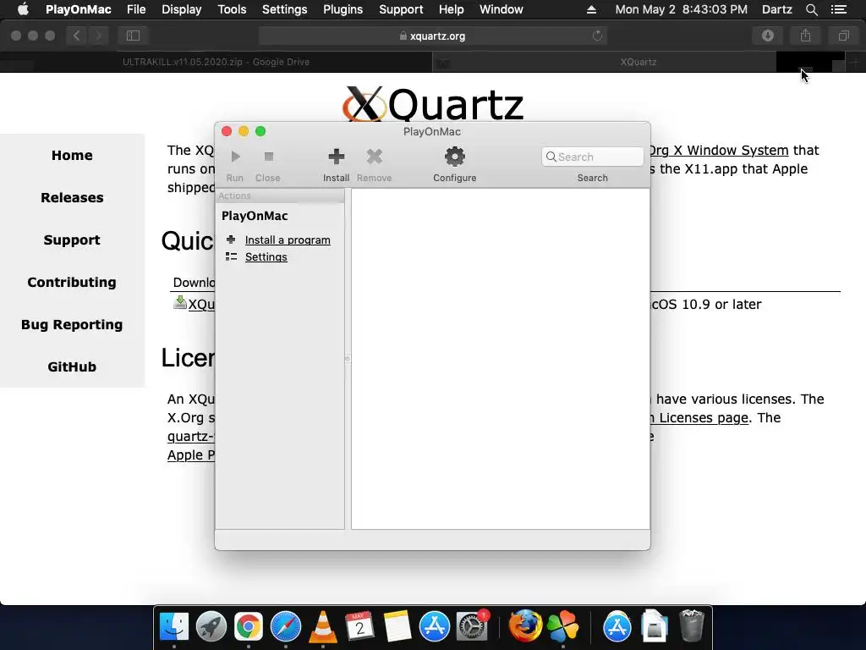
Task: Click the eject icon in menu bar
Action: pos(591,9)
